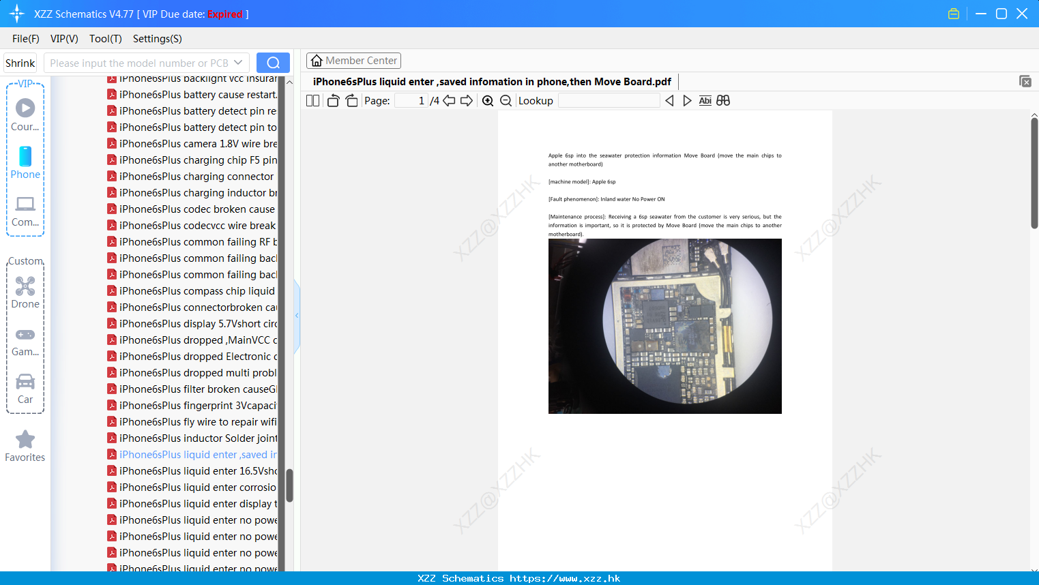This screenshot has height=585, width=1039.
Task: Open iPhone6sPlus common failing RF file
Action: [192, 242]
